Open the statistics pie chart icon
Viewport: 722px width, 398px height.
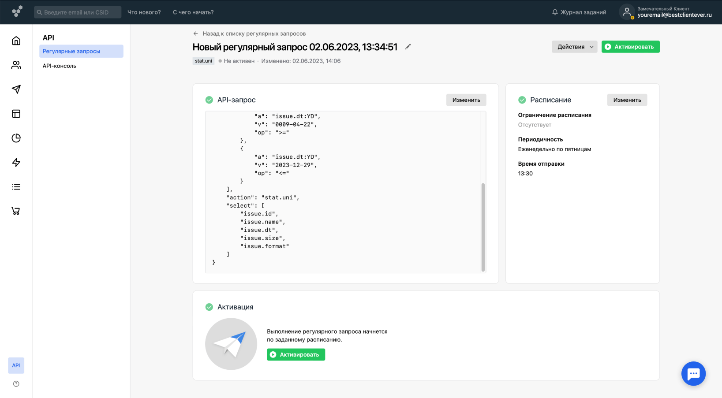click(16, 138)
